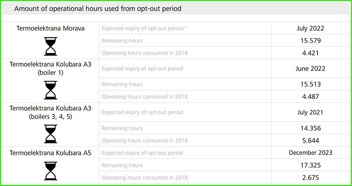The width and height of the screenshot is (352, 186).
Task: Click the 17.325 remaining hours value
Action: click(310, 165)
